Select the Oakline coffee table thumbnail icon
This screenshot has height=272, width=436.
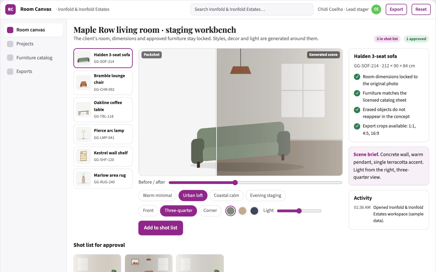coord(83,110)
